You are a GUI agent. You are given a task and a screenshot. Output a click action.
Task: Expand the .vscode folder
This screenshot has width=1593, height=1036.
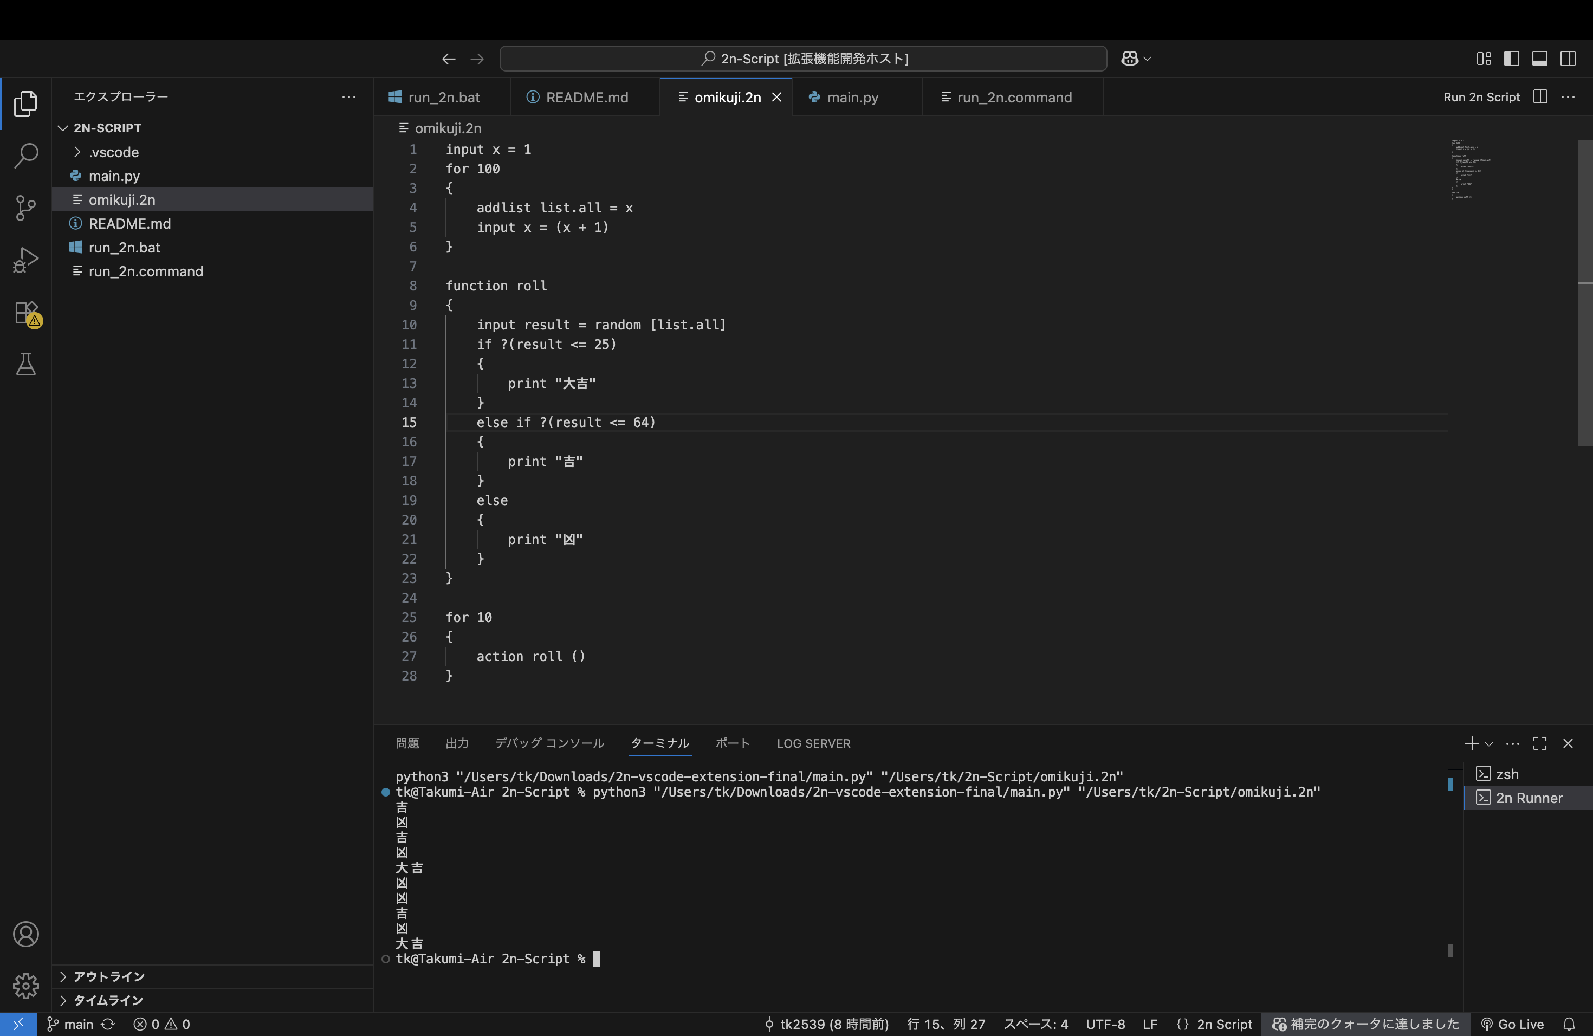pyautogui.click(x=114, y=152)
